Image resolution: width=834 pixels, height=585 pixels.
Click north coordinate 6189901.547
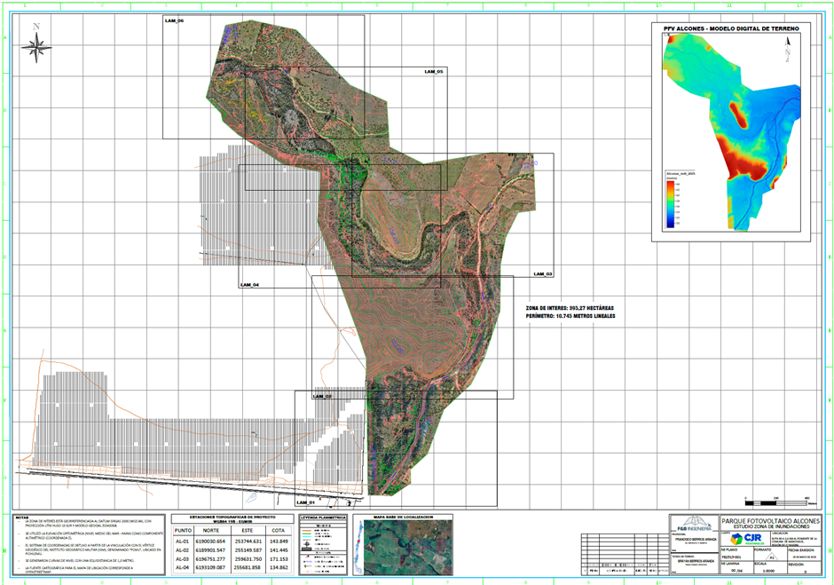click(211, 550)
